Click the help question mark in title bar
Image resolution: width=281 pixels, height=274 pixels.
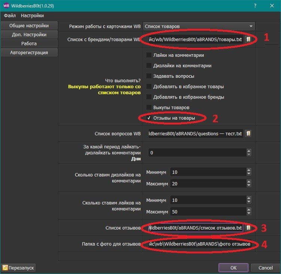[x=255, y=6]
